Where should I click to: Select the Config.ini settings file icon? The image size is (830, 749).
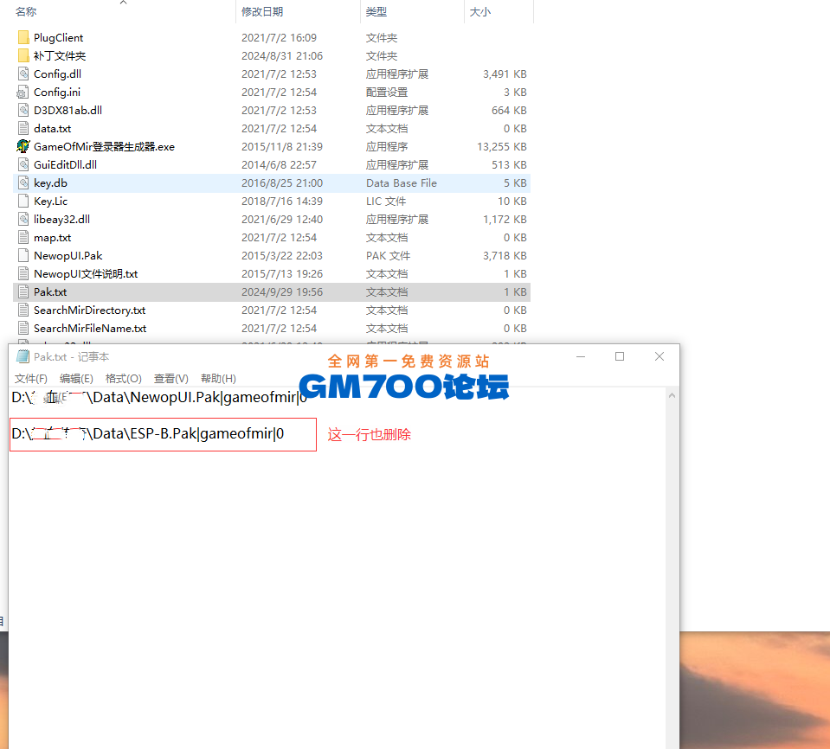(23, 93)
